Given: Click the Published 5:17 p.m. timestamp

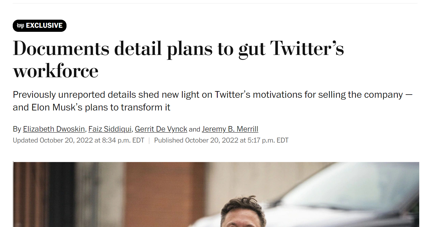Looking at the screenshot, I should (221, 141).
